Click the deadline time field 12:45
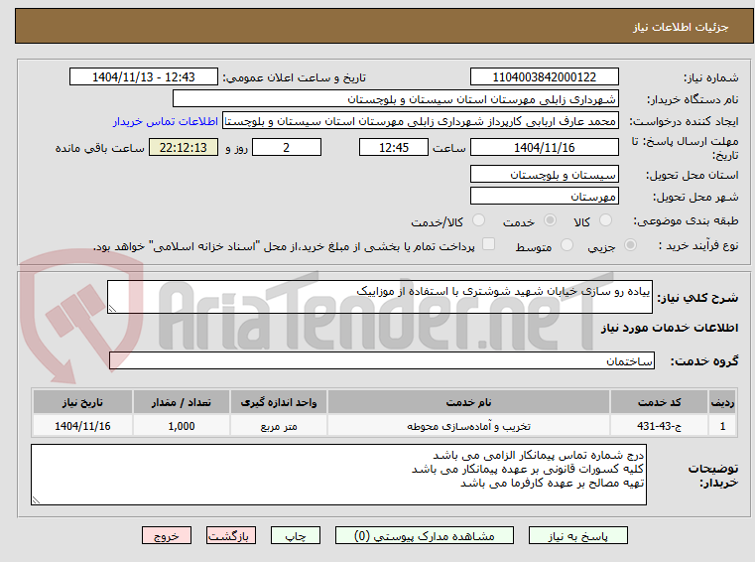The height and width of the screenshot is (562, 755). [394, 147]
